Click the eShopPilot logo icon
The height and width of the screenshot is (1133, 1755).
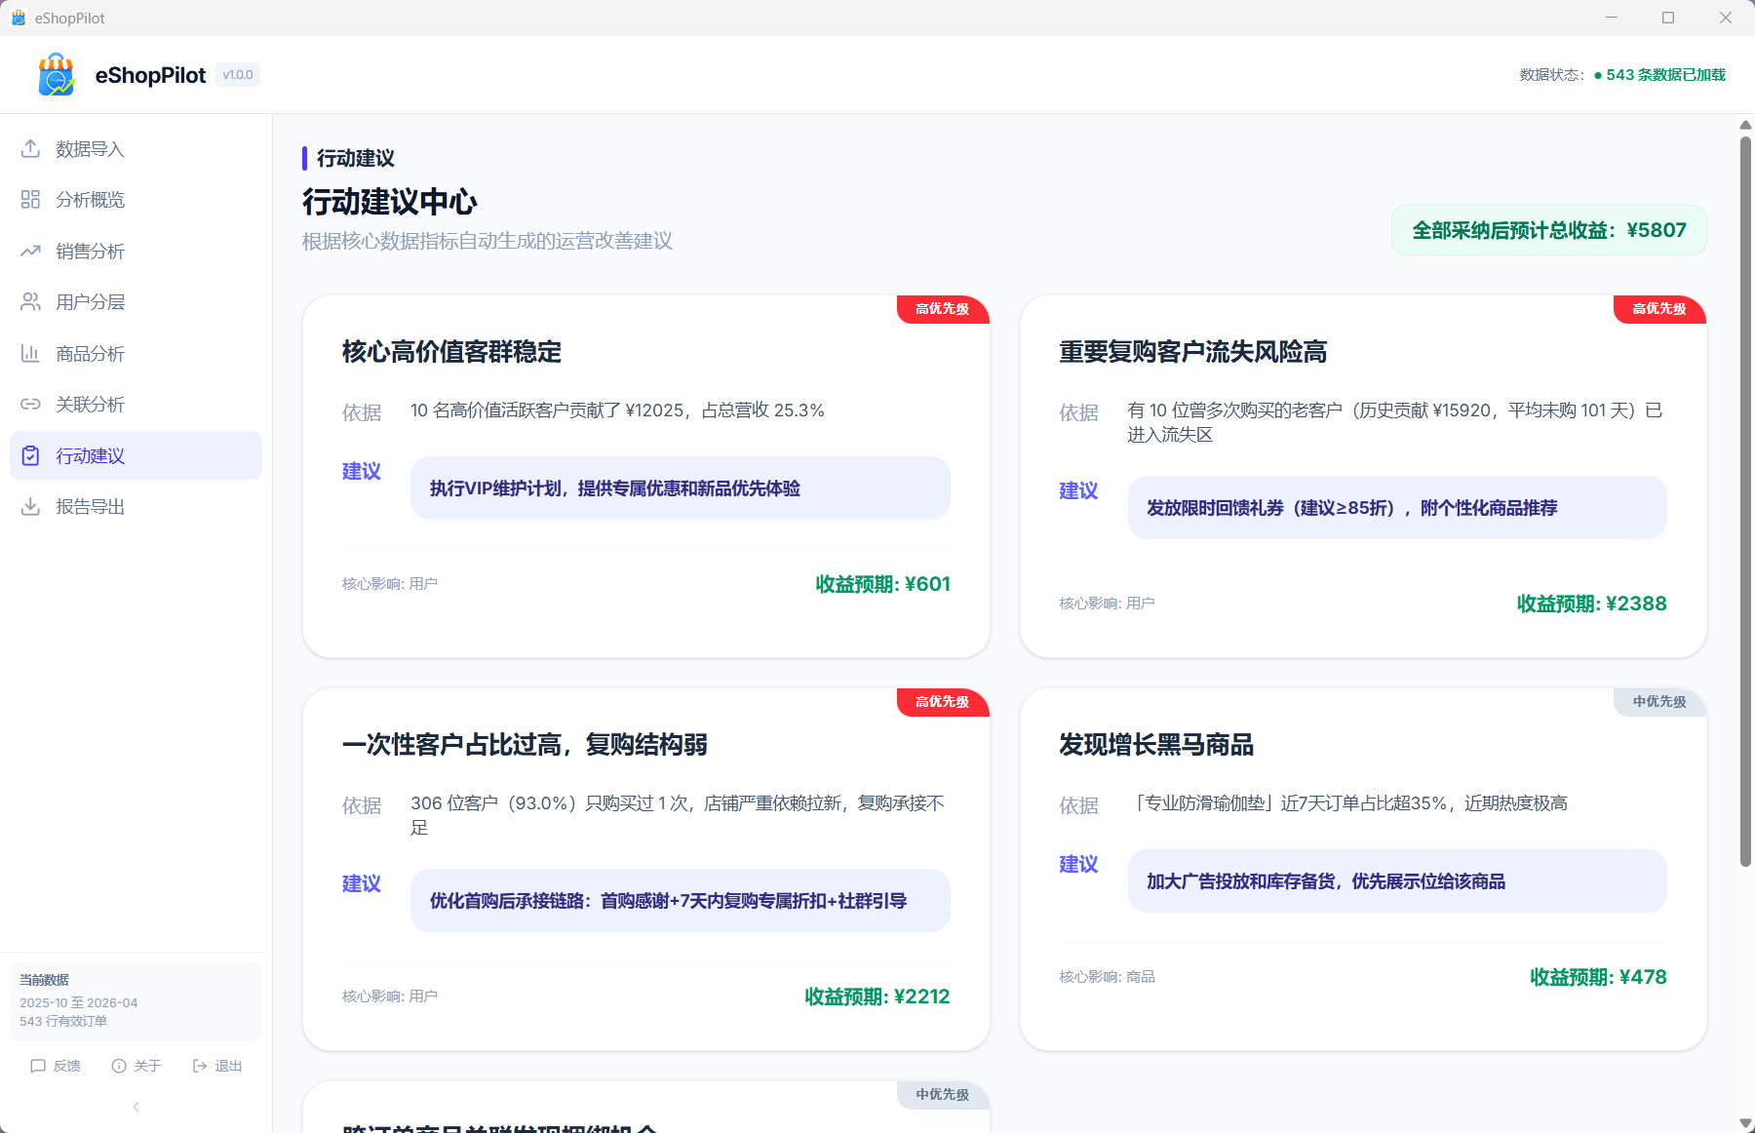pyautogui.click(x=56, y=74)
